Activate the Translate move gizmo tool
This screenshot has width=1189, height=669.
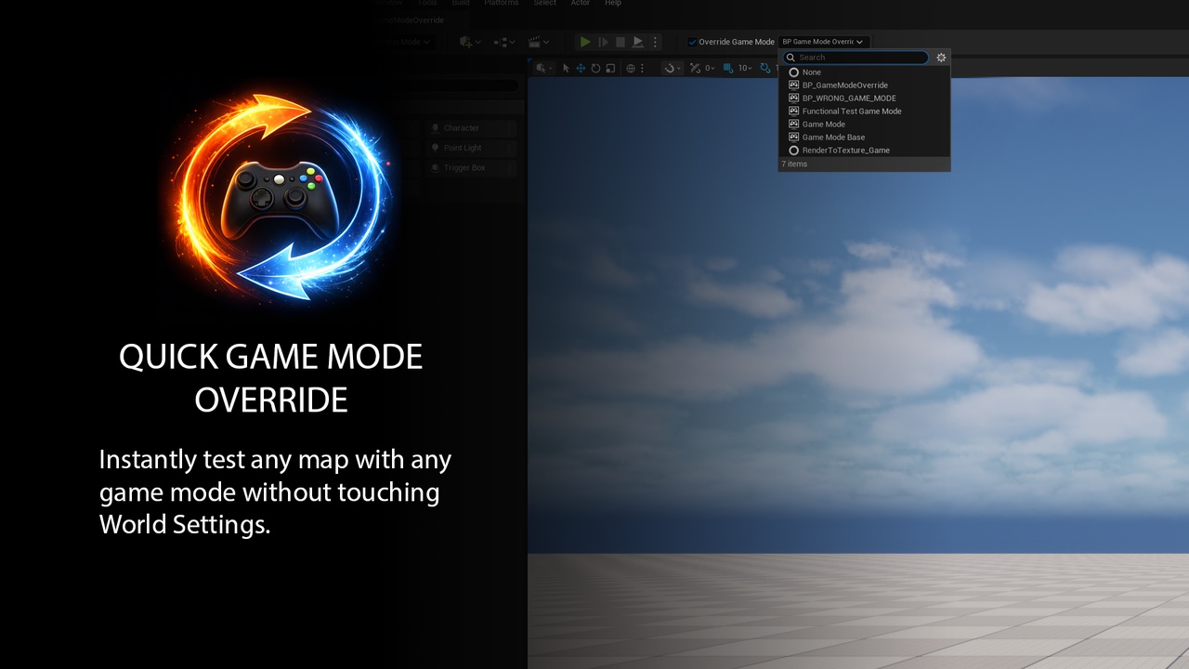click(581, 68)
